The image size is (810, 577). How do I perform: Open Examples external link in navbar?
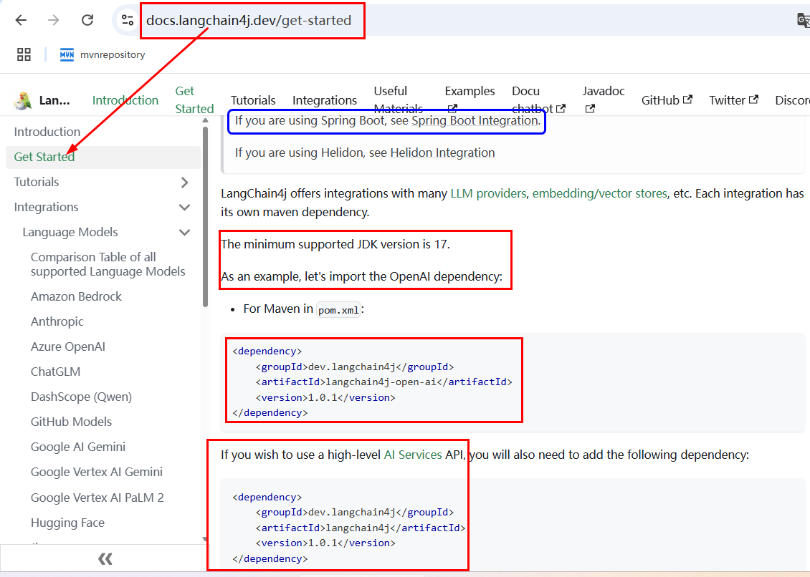[470, 100]
